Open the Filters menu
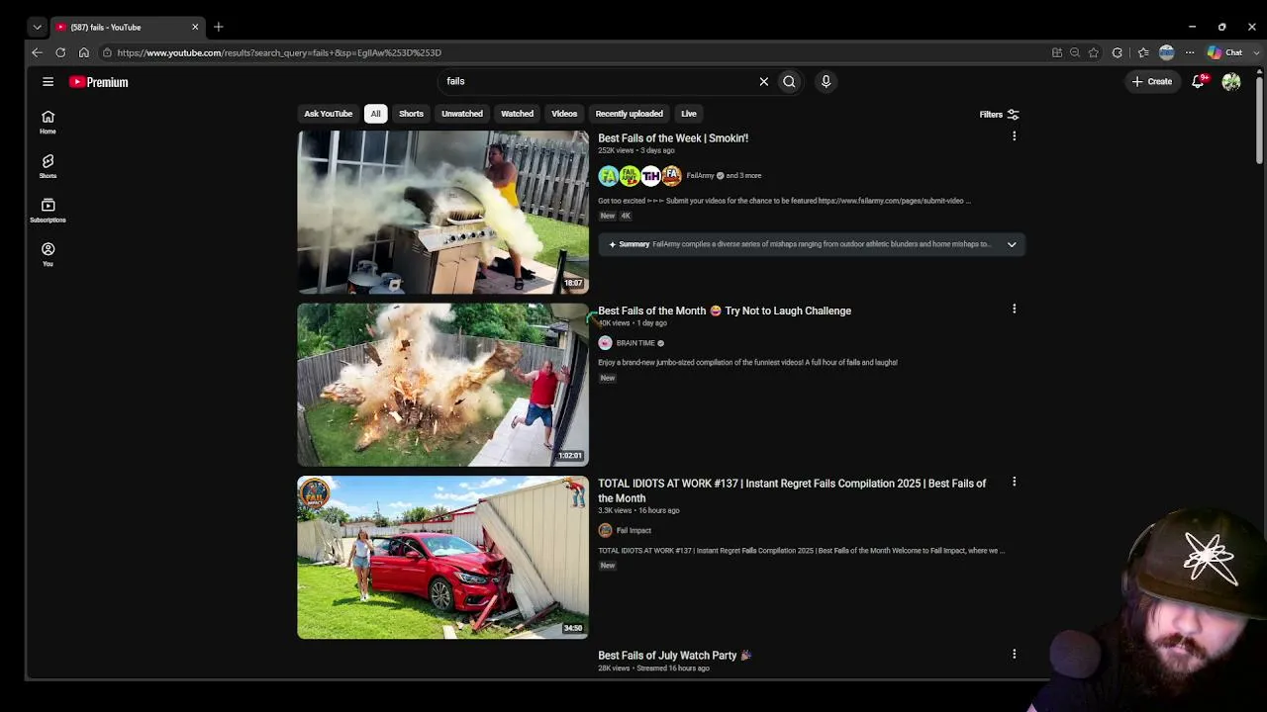 999,115
